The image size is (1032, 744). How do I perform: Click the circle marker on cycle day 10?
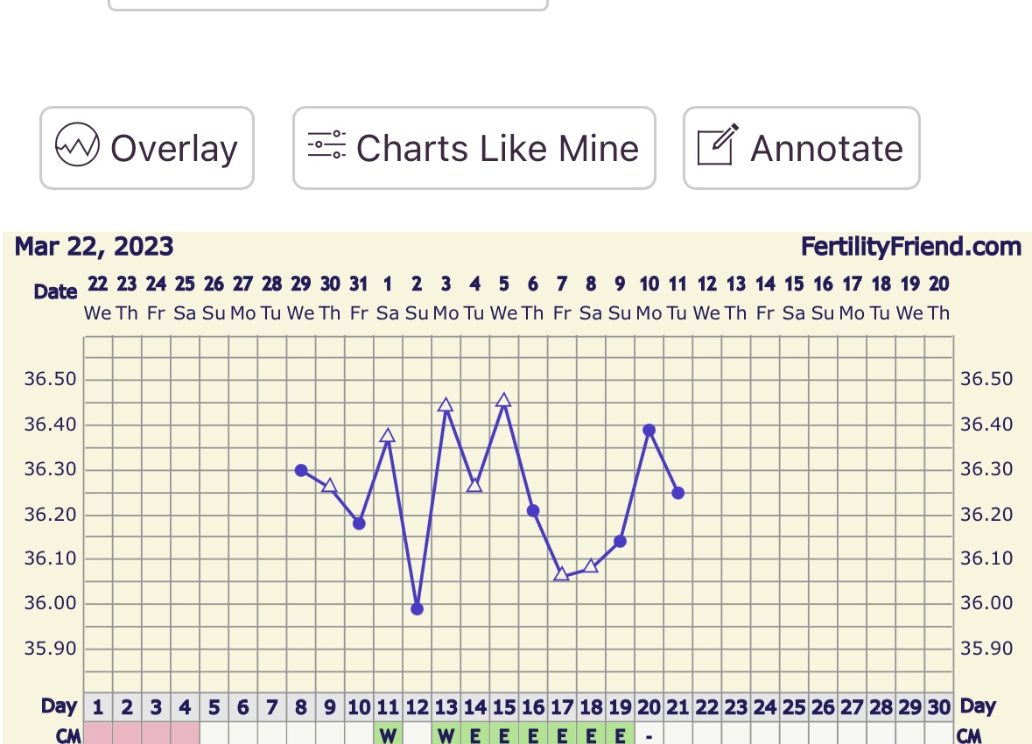(359, 523)
